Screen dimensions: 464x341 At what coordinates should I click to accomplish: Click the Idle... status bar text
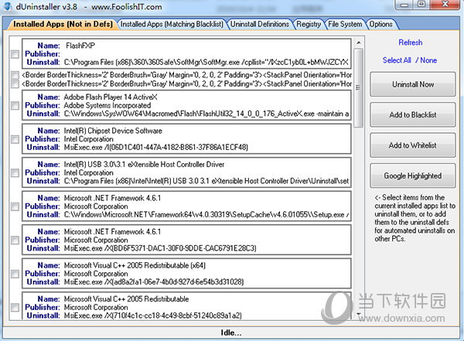click(231, 332)
